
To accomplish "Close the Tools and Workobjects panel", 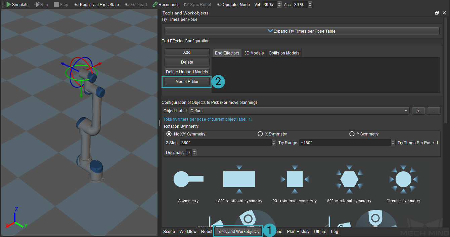I will click(444, 13).
